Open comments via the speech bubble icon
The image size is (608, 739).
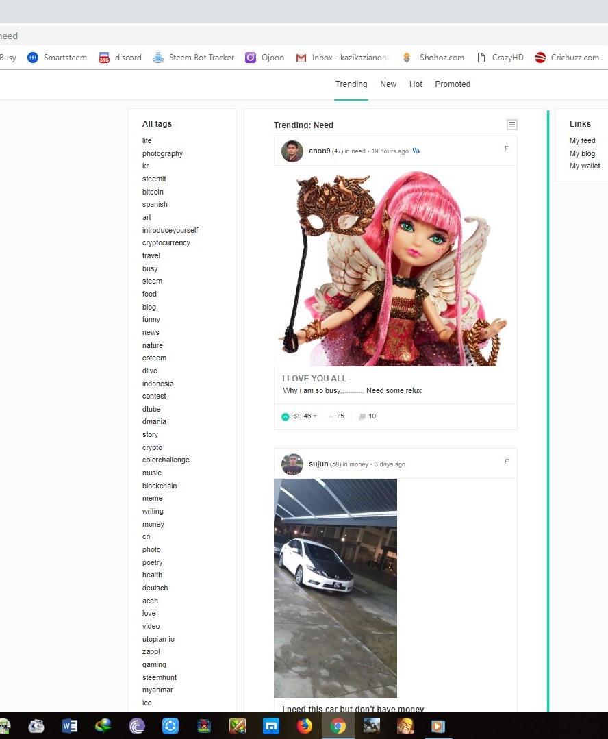(362, 416)
